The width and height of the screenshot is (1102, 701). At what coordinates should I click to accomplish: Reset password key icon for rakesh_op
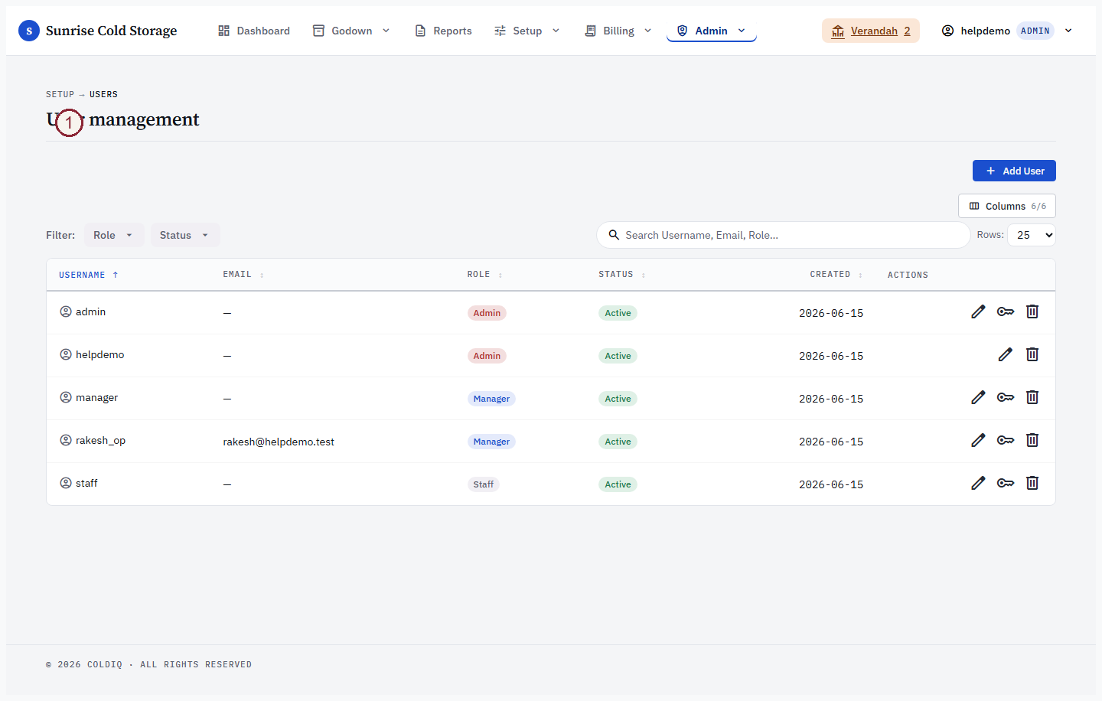click(x=1006, y=440)
